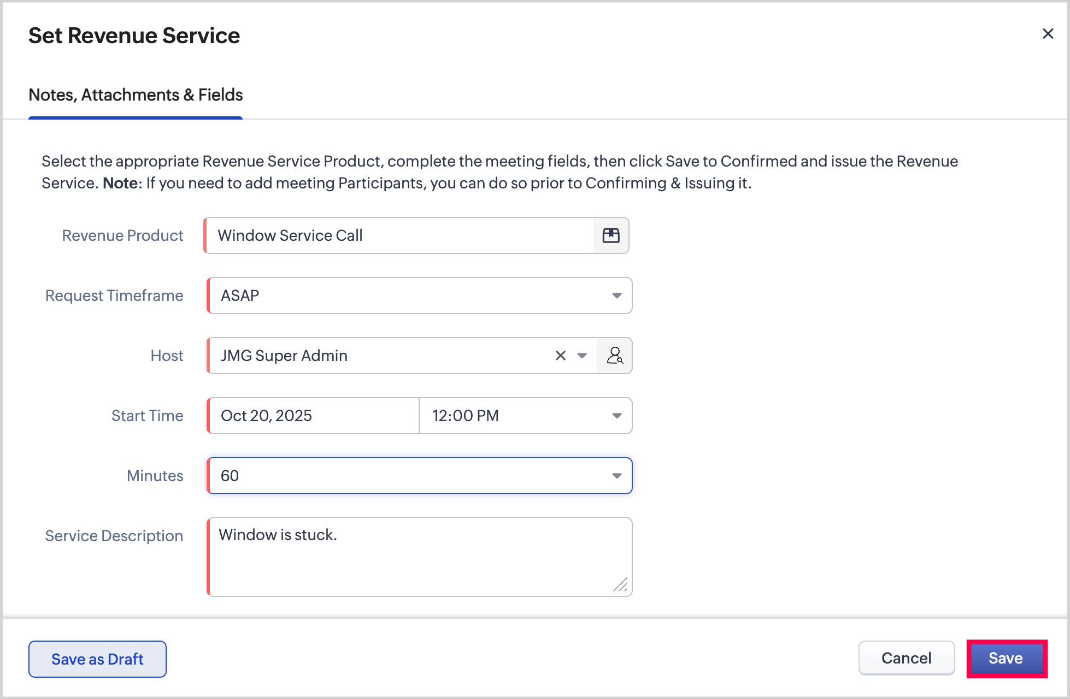Click the Window Service Call product field
The height and width of the screenshot is (699, 1070).
tap(399, 235)
